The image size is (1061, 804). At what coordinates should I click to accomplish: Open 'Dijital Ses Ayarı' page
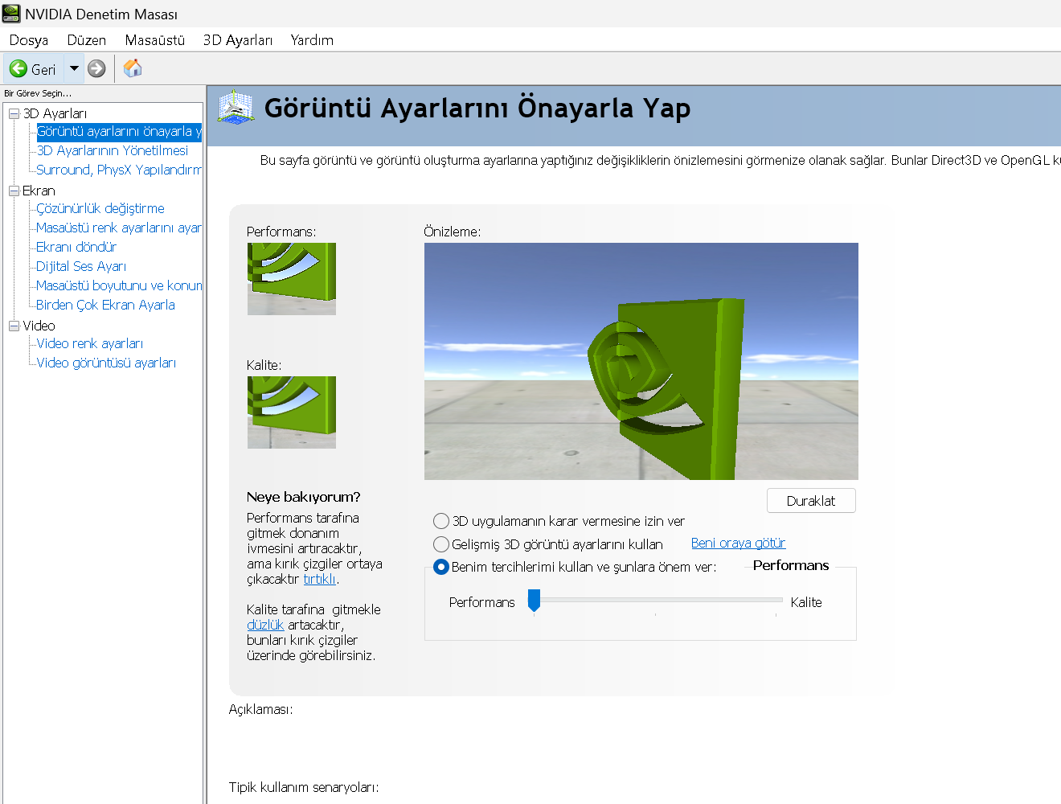[x=81, y=266]
